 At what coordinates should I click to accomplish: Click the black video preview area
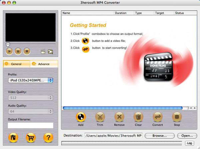point(30,27)
